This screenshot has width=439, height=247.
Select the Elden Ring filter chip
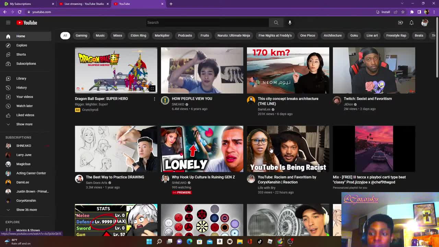pyautogui.click(x=138, y=35)
